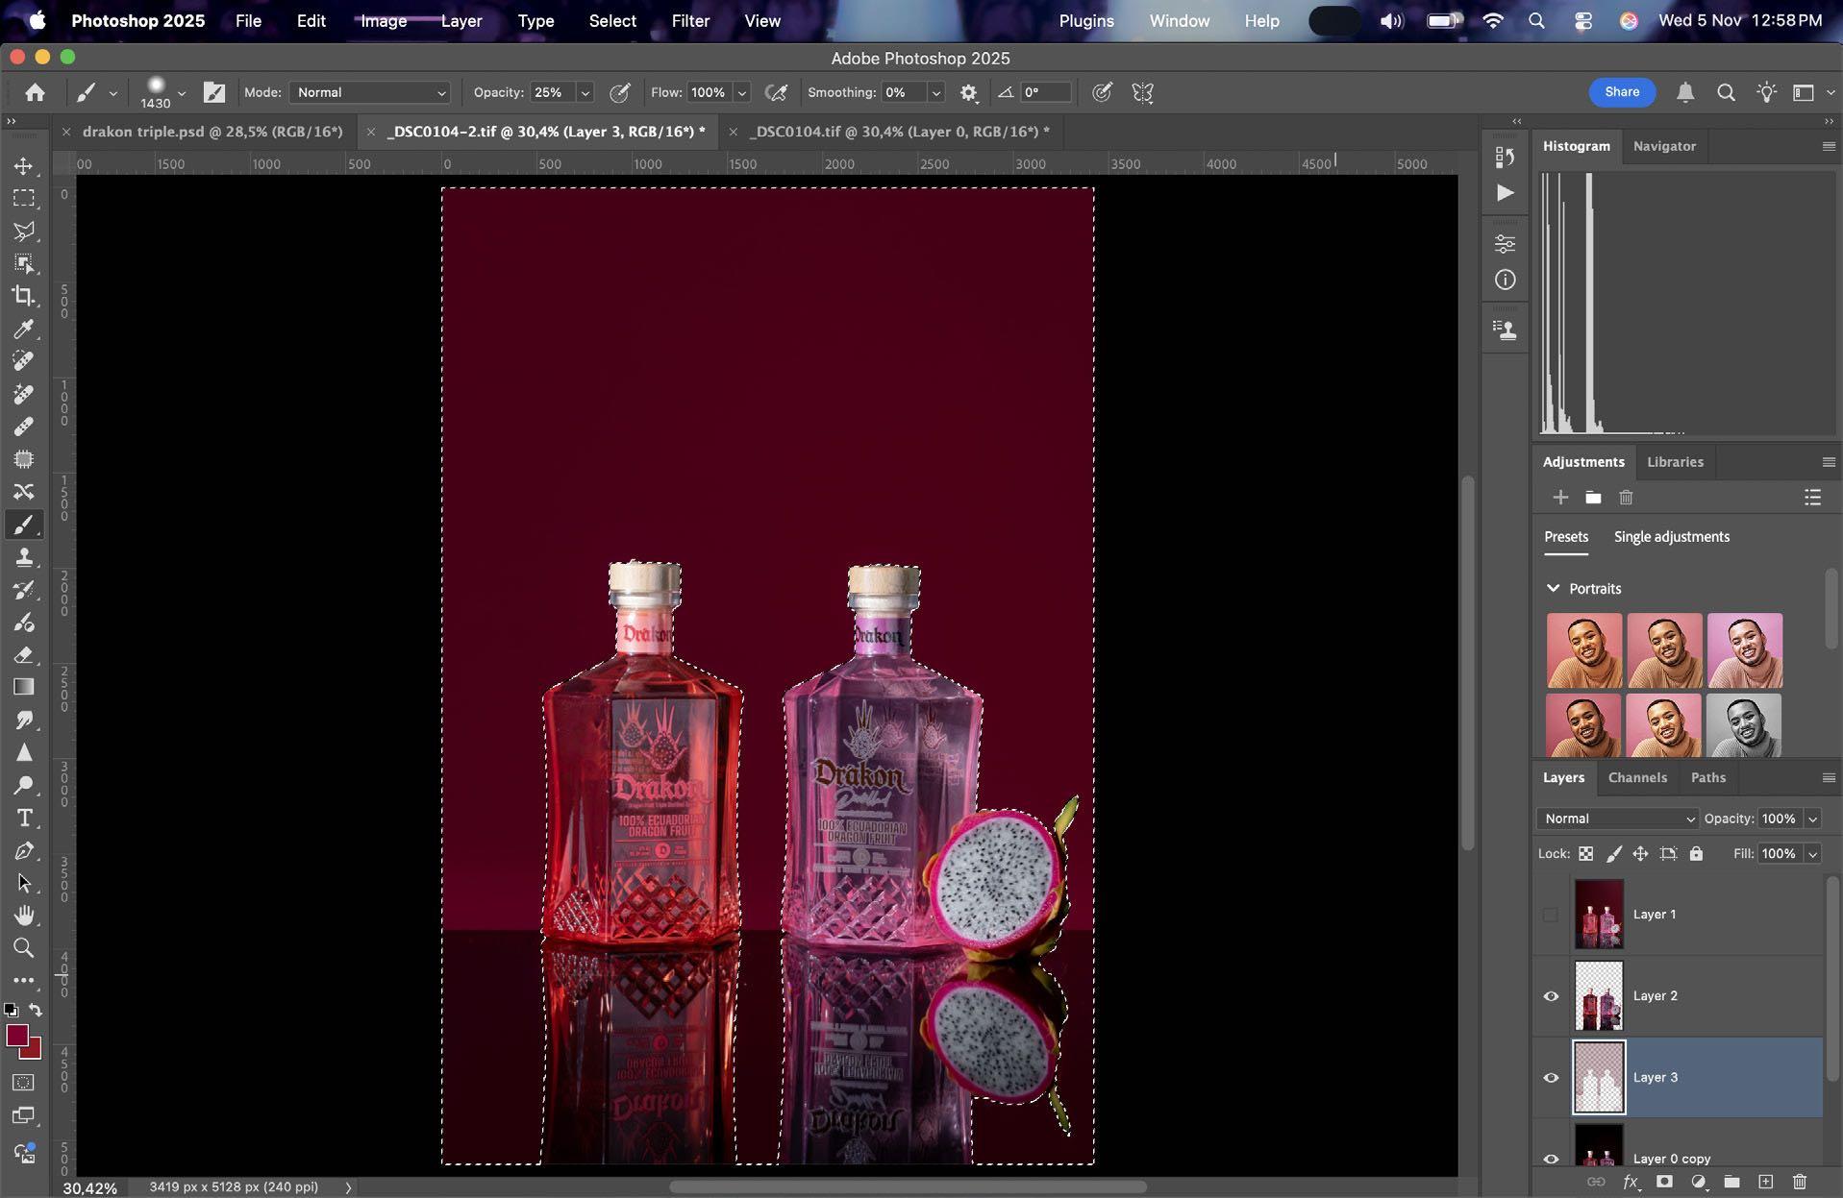Toggle pressure for opacity
Image resolution: width=1843 pixels, height=1198 pixels.
(620, 92)
